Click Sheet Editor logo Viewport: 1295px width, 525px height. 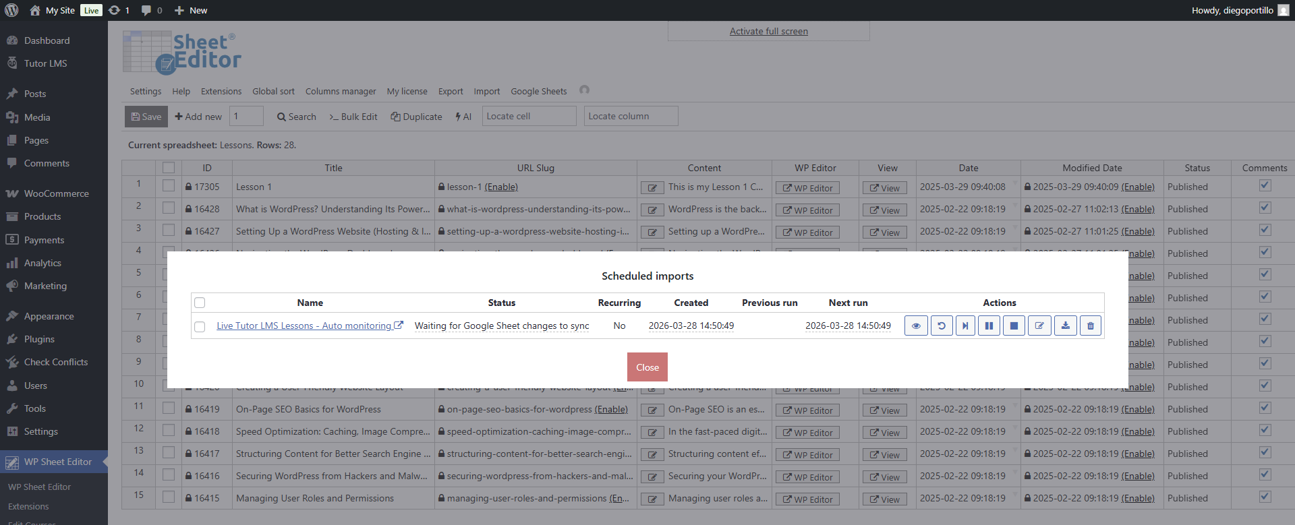(x=182, y=52)
